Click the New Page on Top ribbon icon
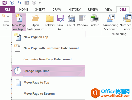 pyautogui.click(x=19, y=18)
